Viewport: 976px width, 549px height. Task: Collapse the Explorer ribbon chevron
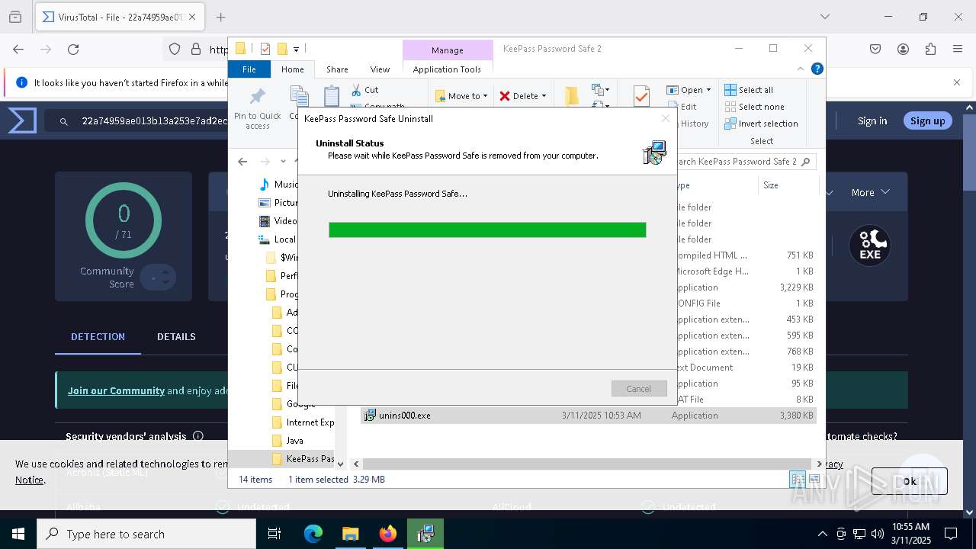(x=801, y=69)
